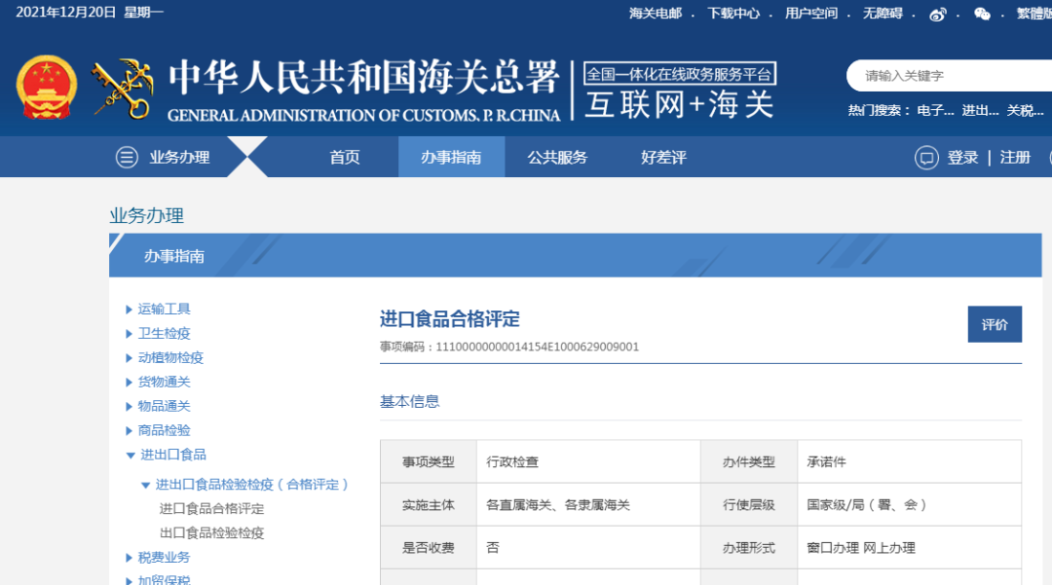The image size is (1052, 585).
Task: Collapse the 进出口食品 category
Action: coord(131,455)
